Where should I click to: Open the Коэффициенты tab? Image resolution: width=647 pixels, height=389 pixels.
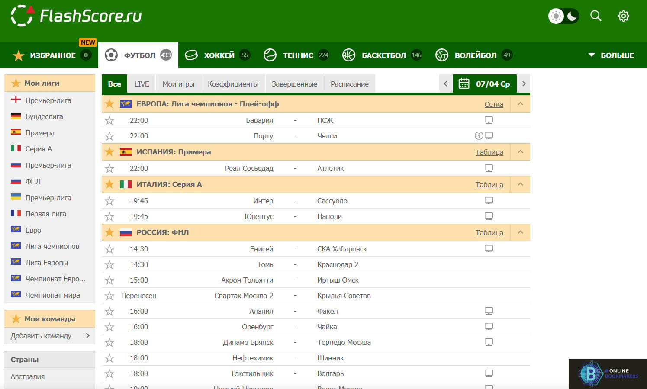pyautogui.click(x=233, y=84)
